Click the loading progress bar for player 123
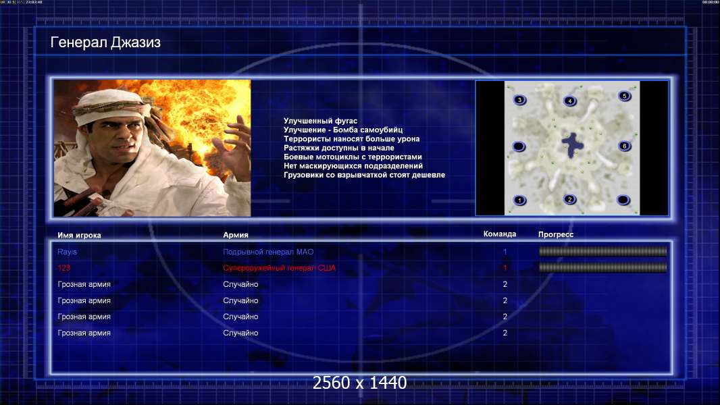 tap(603, 267)
